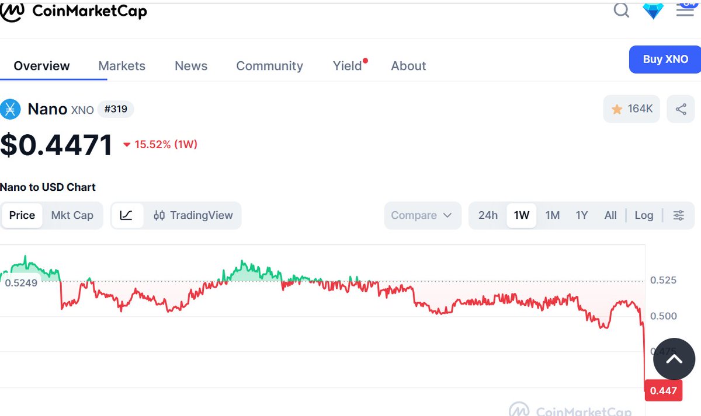Set chart range to All

click(x=610, y=215)
